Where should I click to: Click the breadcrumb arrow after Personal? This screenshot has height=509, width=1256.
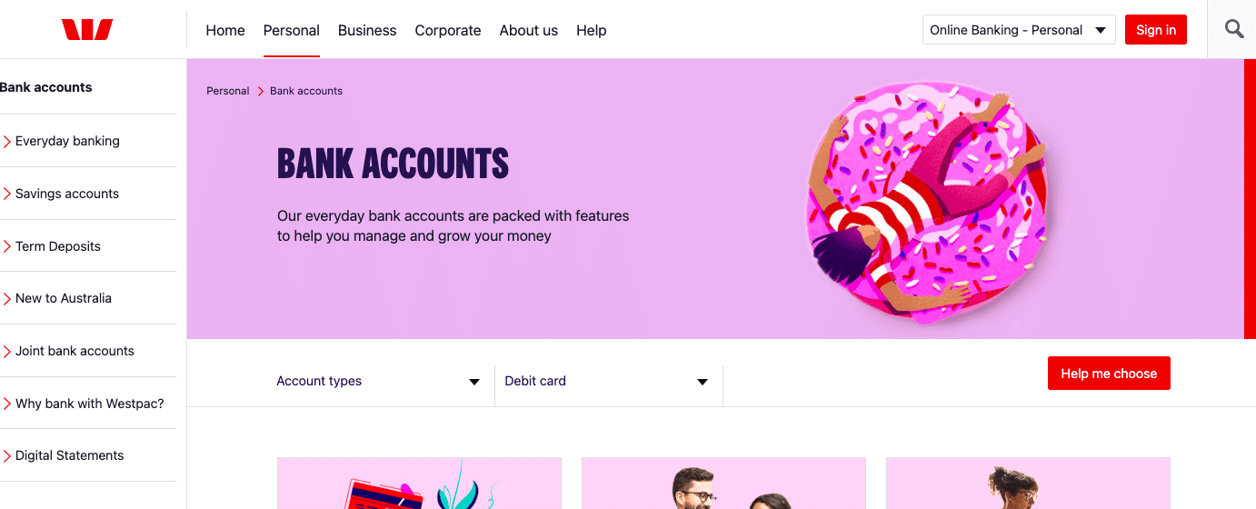click(260, 91)
